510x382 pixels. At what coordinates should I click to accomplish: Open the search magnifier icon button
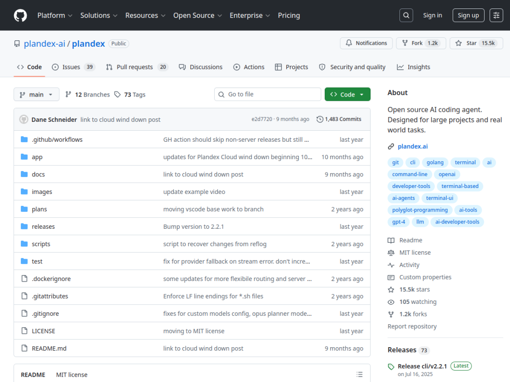(x=406, y=15)
